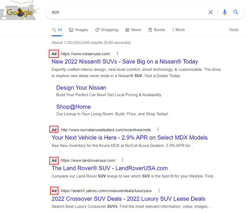The image size is (248, 213).
Task: Open the three-dot menu beside search.yahoo.com
Action: [x=159, y=191]
